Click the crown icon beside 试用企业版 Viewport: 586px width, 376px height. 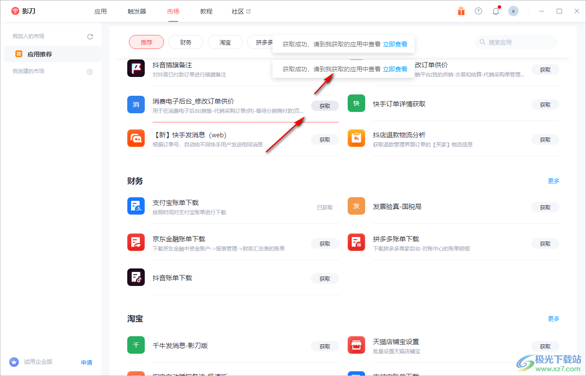click(14, 362)
